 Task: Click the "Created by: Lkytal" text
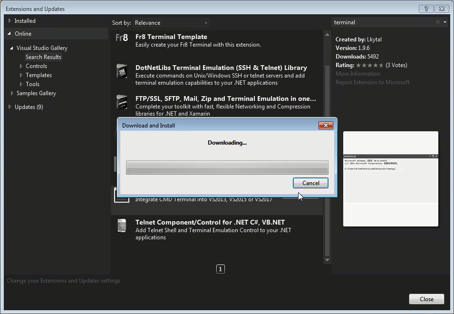[358, 39]
